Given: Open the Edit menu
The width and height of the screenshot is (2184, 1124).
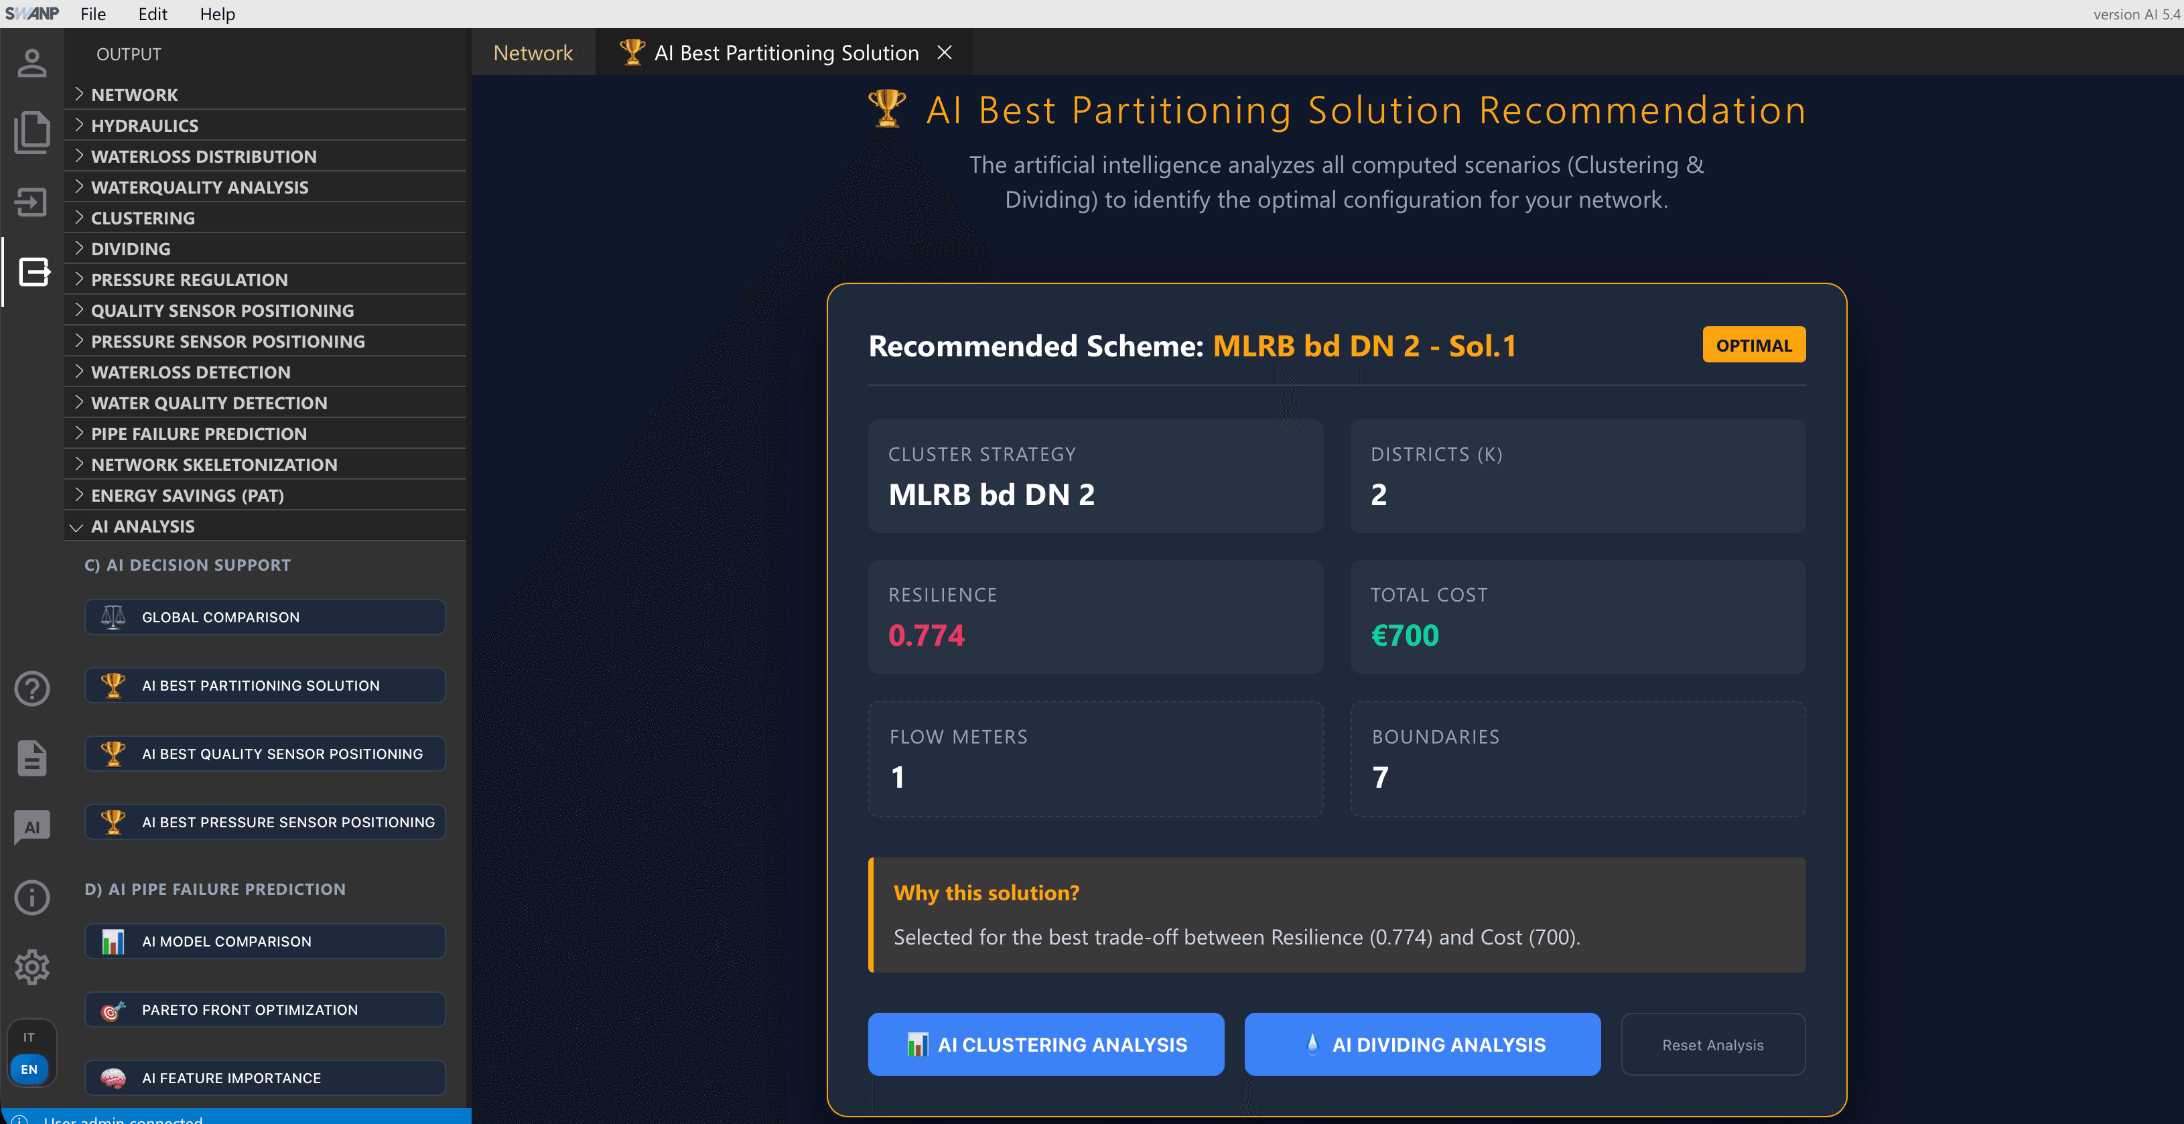Looking at the screenshot, I should (x=153, y=13).
